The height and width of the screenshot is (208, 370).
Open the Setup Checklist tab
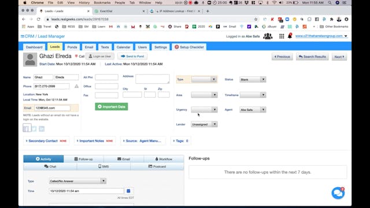pyautogui.click(x=189, y=47)
